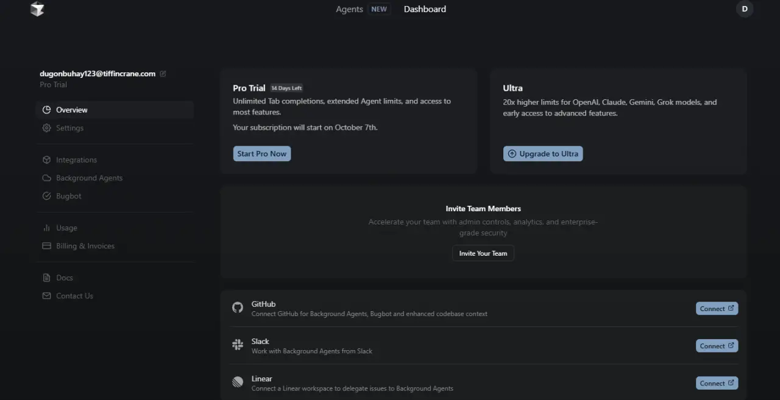The width and height of the screenshot is (780, 400).
Task: Click the Linear logo icon
Action: 238,382
